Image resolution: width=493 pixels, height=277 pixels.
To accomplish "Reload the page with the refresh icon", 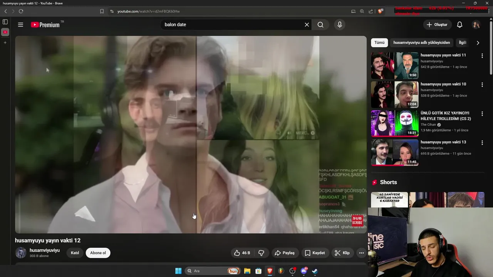I will click(21, 11).
